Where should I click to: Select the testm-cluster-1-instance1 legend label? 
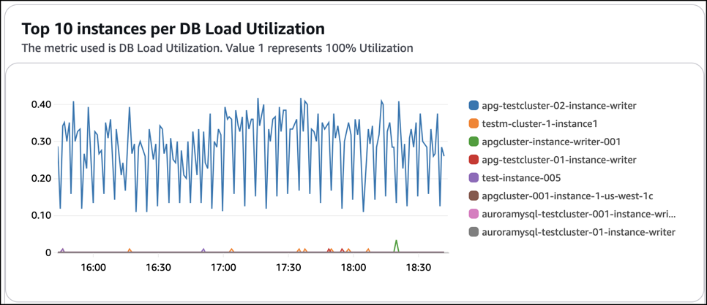[x=540, y=124]
